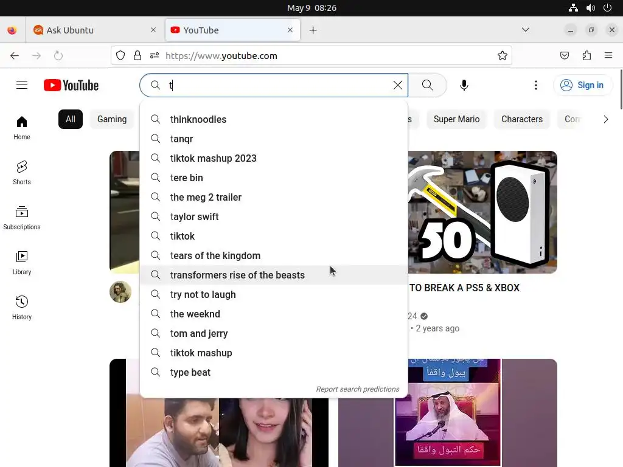
Task: Choose suggestion thinknoodles
Action: [274, 119]
